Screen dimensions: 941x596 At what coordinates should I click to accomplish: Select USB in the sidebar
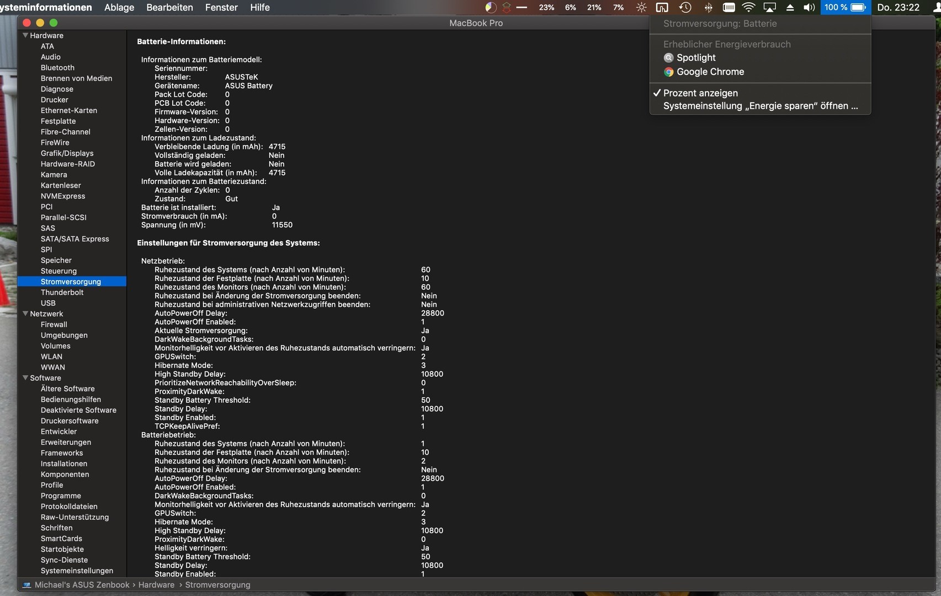48,303
